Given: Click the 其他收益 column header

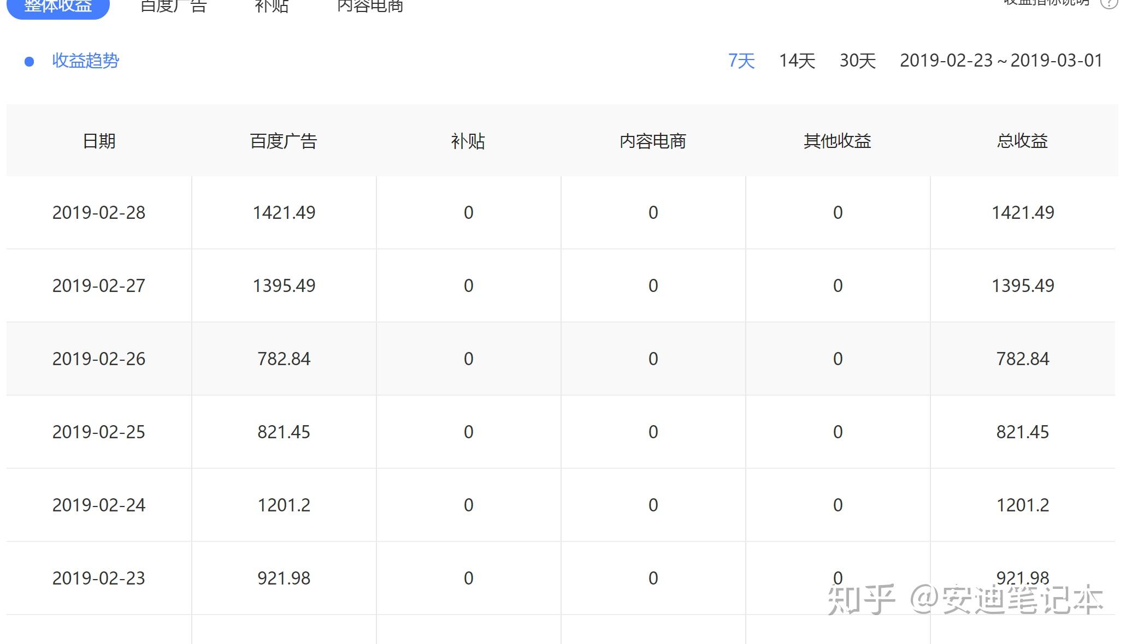Looking at the screenshot, I should [838, 141].
